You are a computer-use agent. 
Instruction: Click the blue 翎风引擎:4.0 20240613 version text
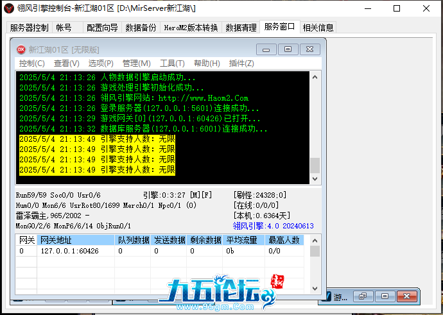(274, 226)
